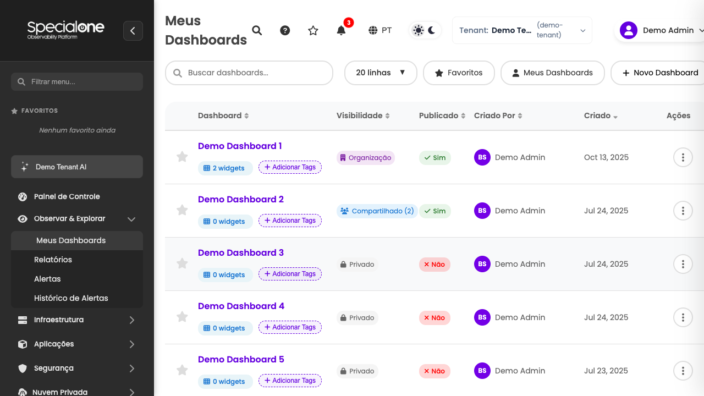704x396 pixels.
Task: Open the Demo Dashboard 2 link
Action: pyautogui.click(x=241, y=199)
